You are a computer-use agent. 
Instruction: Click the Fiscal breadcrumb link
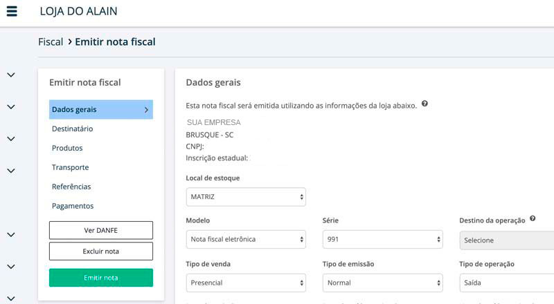[51, 42]
